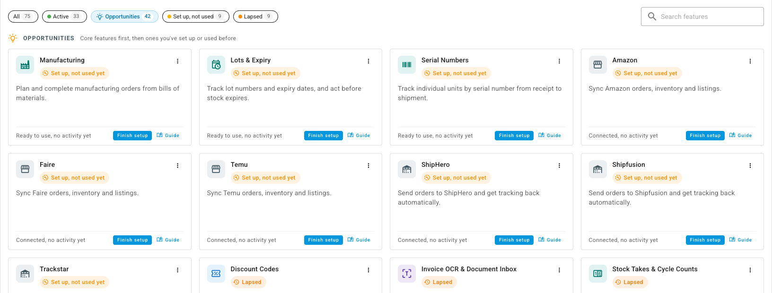The image size is (772, 293).
Task: Finish setup for ShipHero
Action: pos(514,240)
